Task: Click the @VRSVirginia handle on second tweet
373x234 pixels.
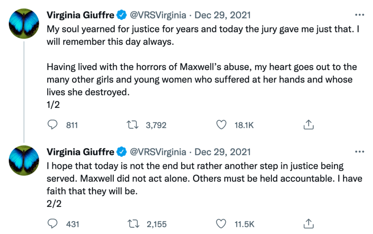Action: point(158,152)
